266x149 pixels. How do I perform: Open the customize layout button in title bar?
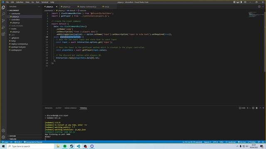245,2
